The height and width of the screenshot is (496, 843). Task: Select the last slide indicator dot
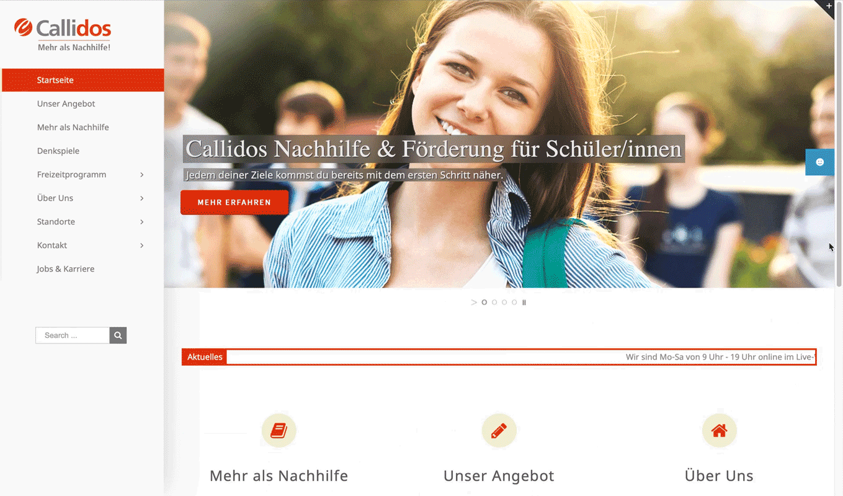(x=514, y=303)
